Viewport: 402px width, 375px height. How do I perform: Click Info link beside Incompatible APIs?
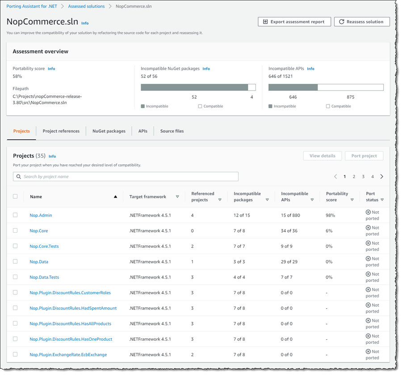(310, 69)
